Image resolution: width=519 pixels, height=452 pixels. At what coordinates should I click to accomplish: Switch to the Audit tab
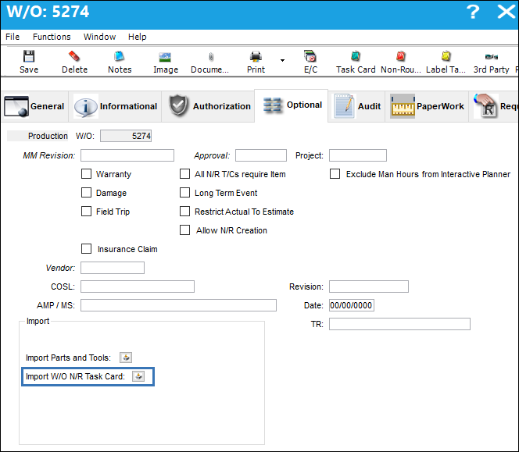(x=356, y=106)
